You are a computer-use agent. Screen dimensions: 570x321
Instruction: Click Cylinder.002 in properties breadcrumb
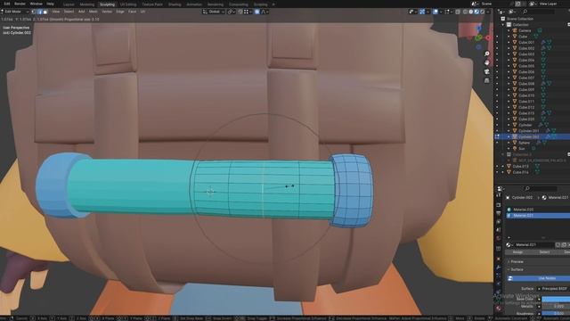point(522,198)
